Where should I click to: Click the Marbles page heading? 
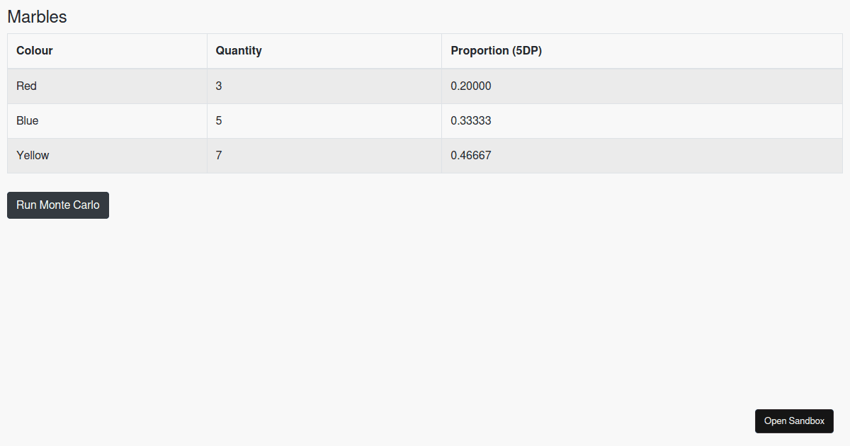37,17
